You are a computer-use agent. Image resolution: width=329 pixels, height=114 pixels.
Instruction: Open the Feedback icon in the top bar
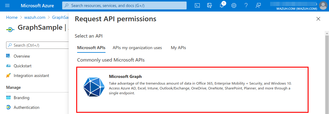coord(258,6)
